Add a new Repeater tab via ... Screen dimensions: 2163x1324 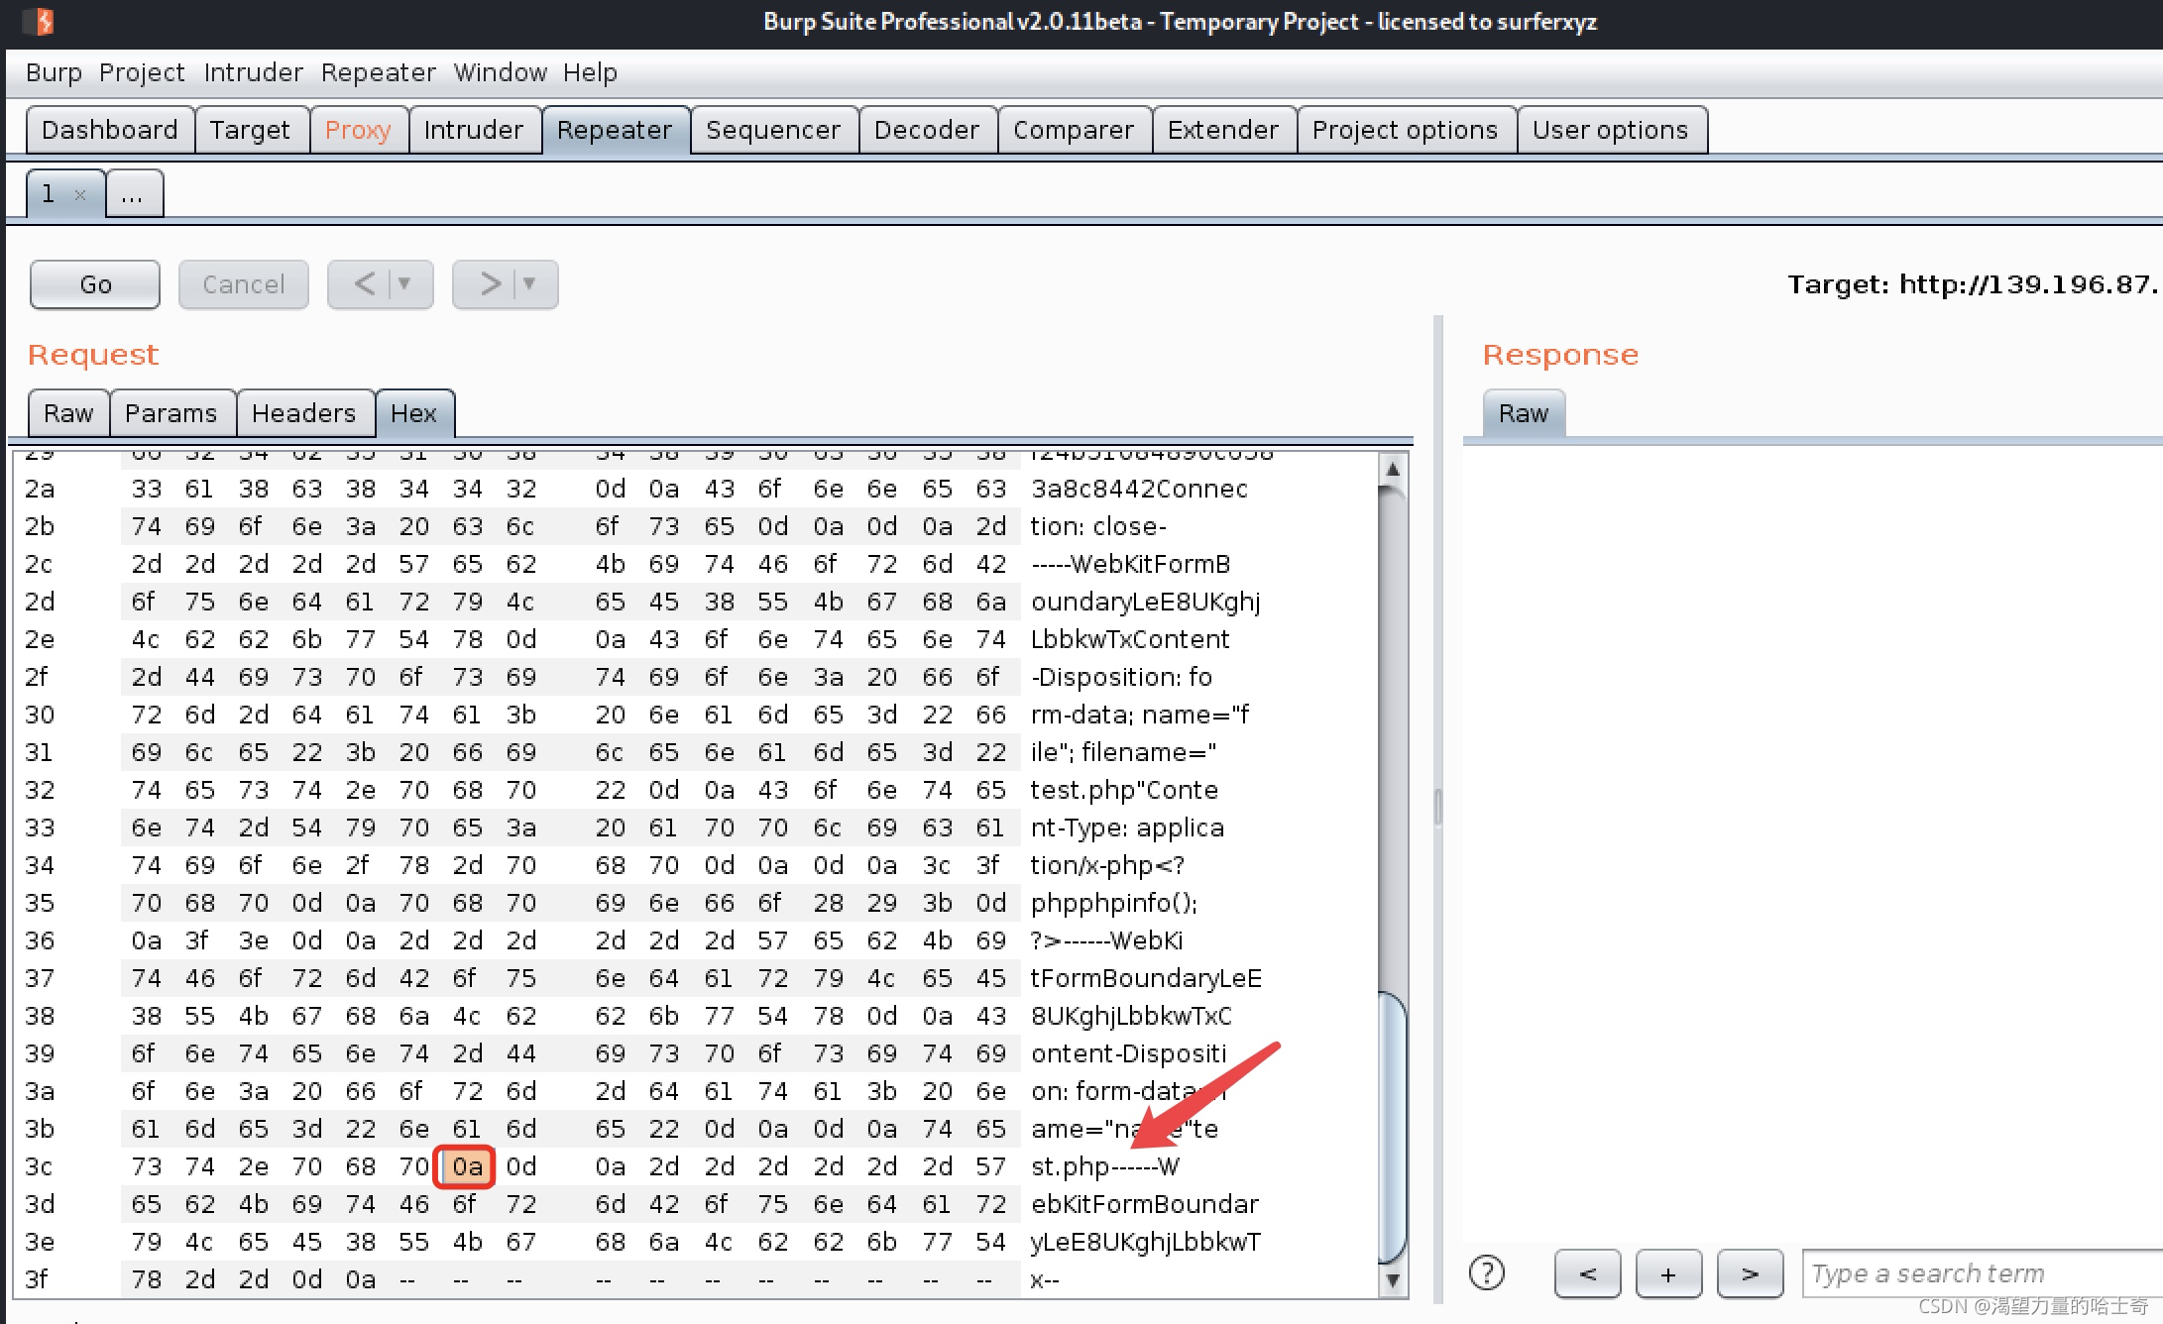click(133, 194)
